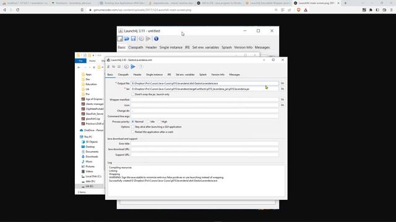The height and width of the screenshot is (222, 396).
Task: Open a new browser tab with plus
Action: point(345,3)
